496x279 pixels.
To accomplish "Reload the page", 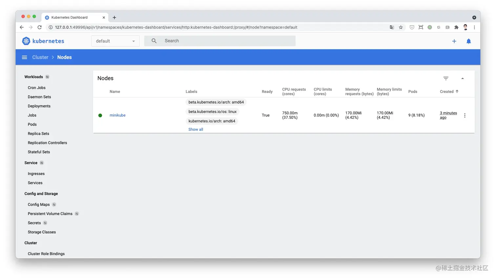I will pyautogui.click(x=39, y=27).
